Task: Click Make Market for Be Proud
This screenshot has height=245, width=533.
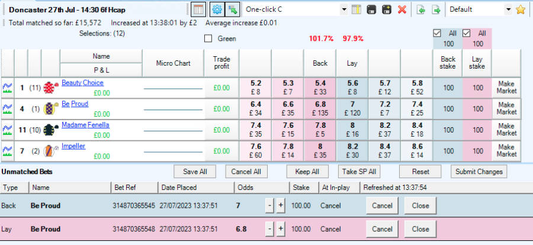Action: pos(506,109)
